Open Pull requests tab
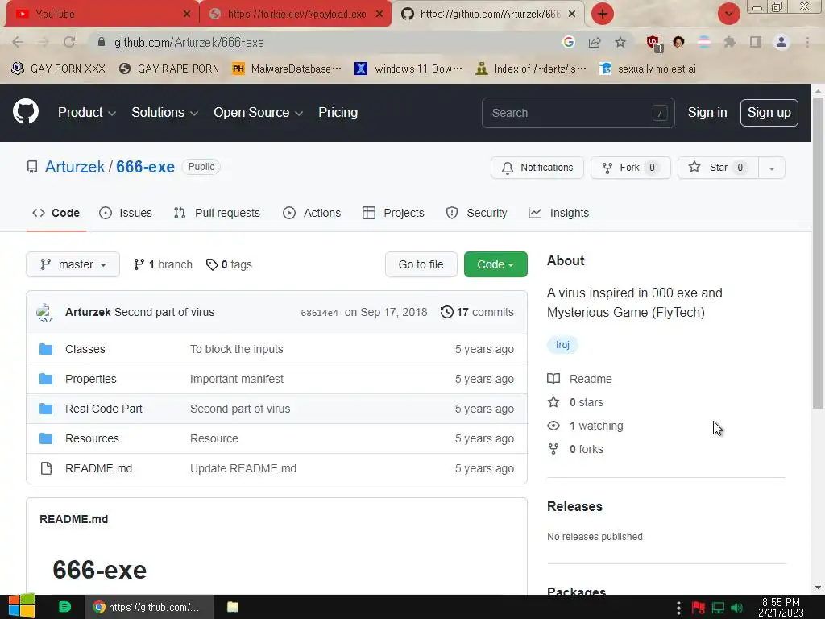Viewport: 825px width, 619px height. pyautogui.click(x=217, y=213)
